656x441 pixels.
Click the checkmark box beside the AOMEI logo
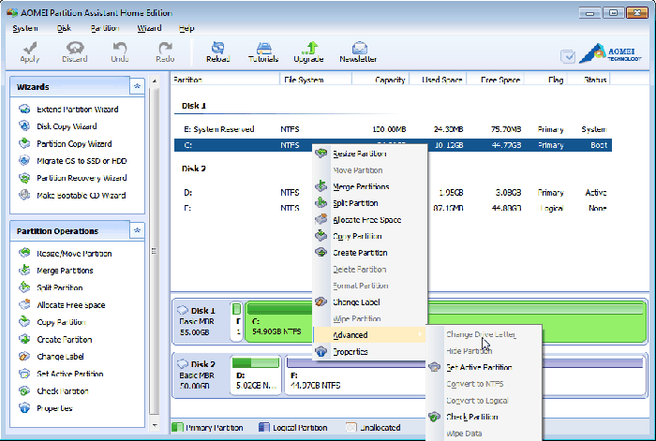coord(568,56)
